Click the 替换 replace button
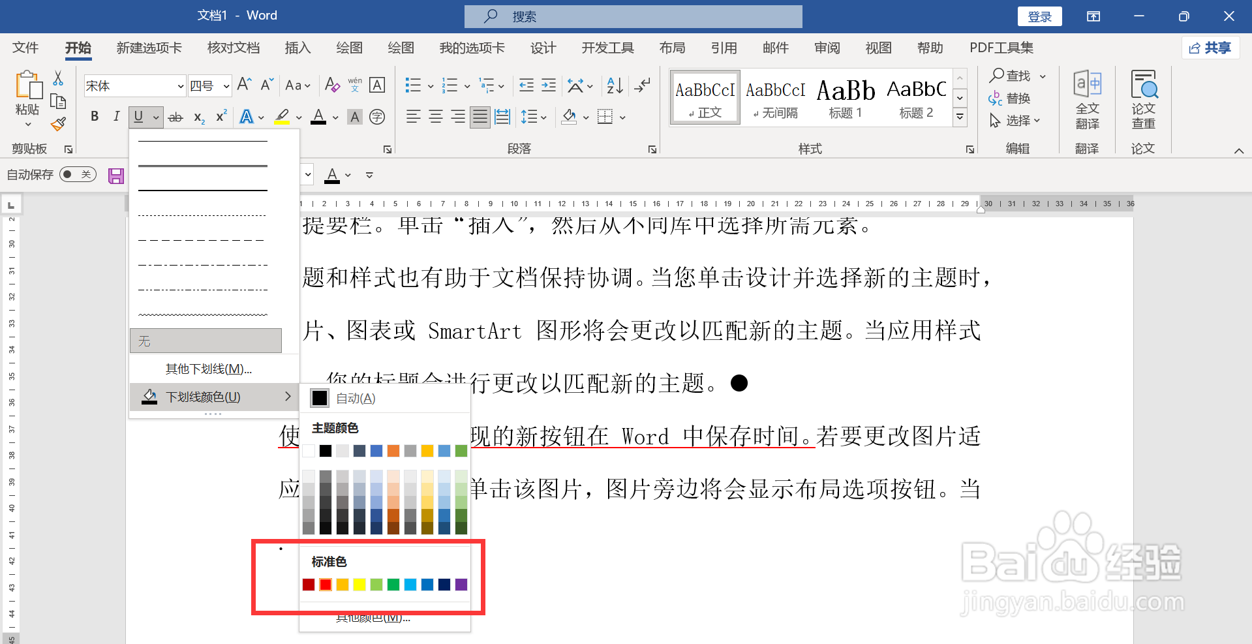 pos(1009,99)
